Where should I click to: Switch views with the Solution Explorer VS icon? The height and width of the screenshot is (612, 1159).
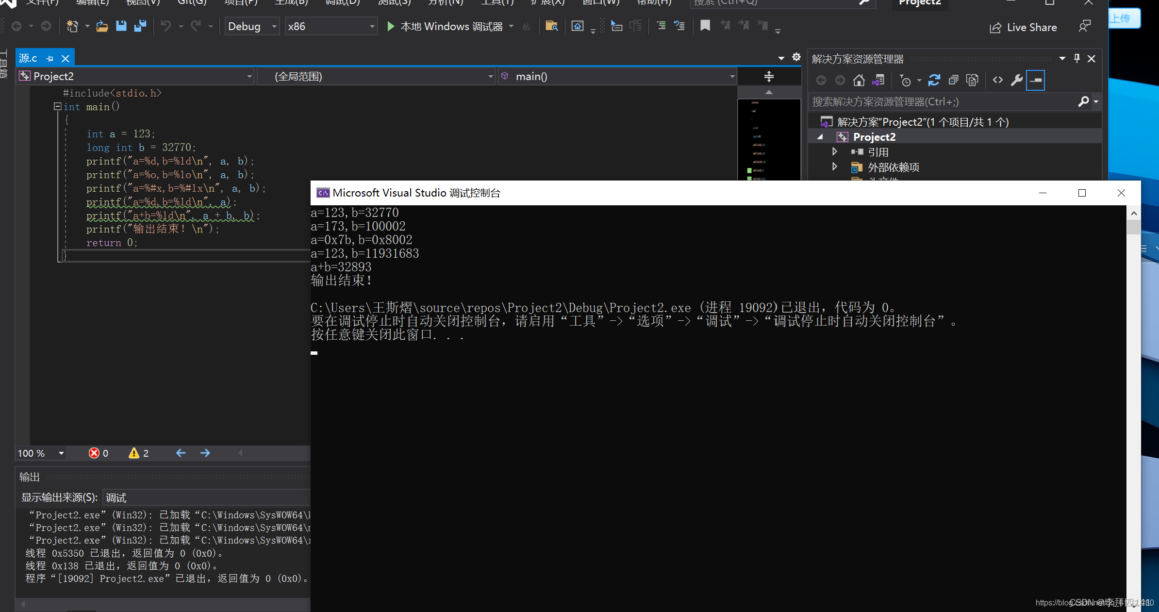click(x=878, y=80)
